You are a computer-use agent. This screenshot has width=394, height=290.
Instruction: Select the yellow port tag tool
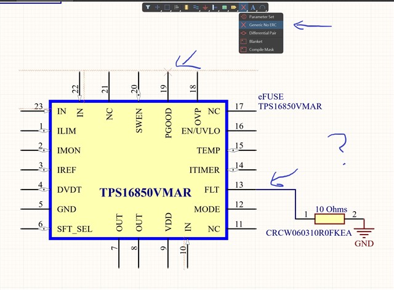pos(234,7)
